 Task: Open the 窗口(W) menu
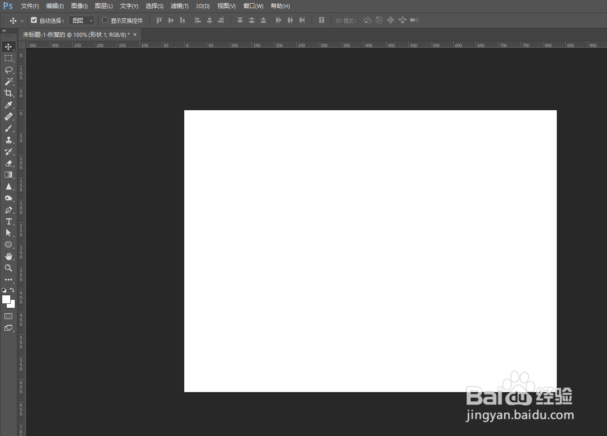(x=253, y=6)
